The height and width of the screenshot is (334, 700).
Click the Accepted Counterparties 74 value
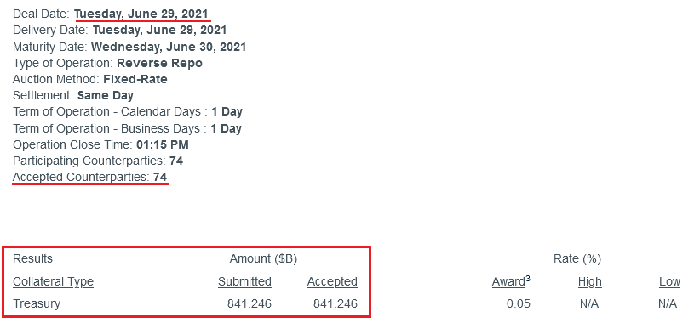pyautogui.click(x=160, y=177)
